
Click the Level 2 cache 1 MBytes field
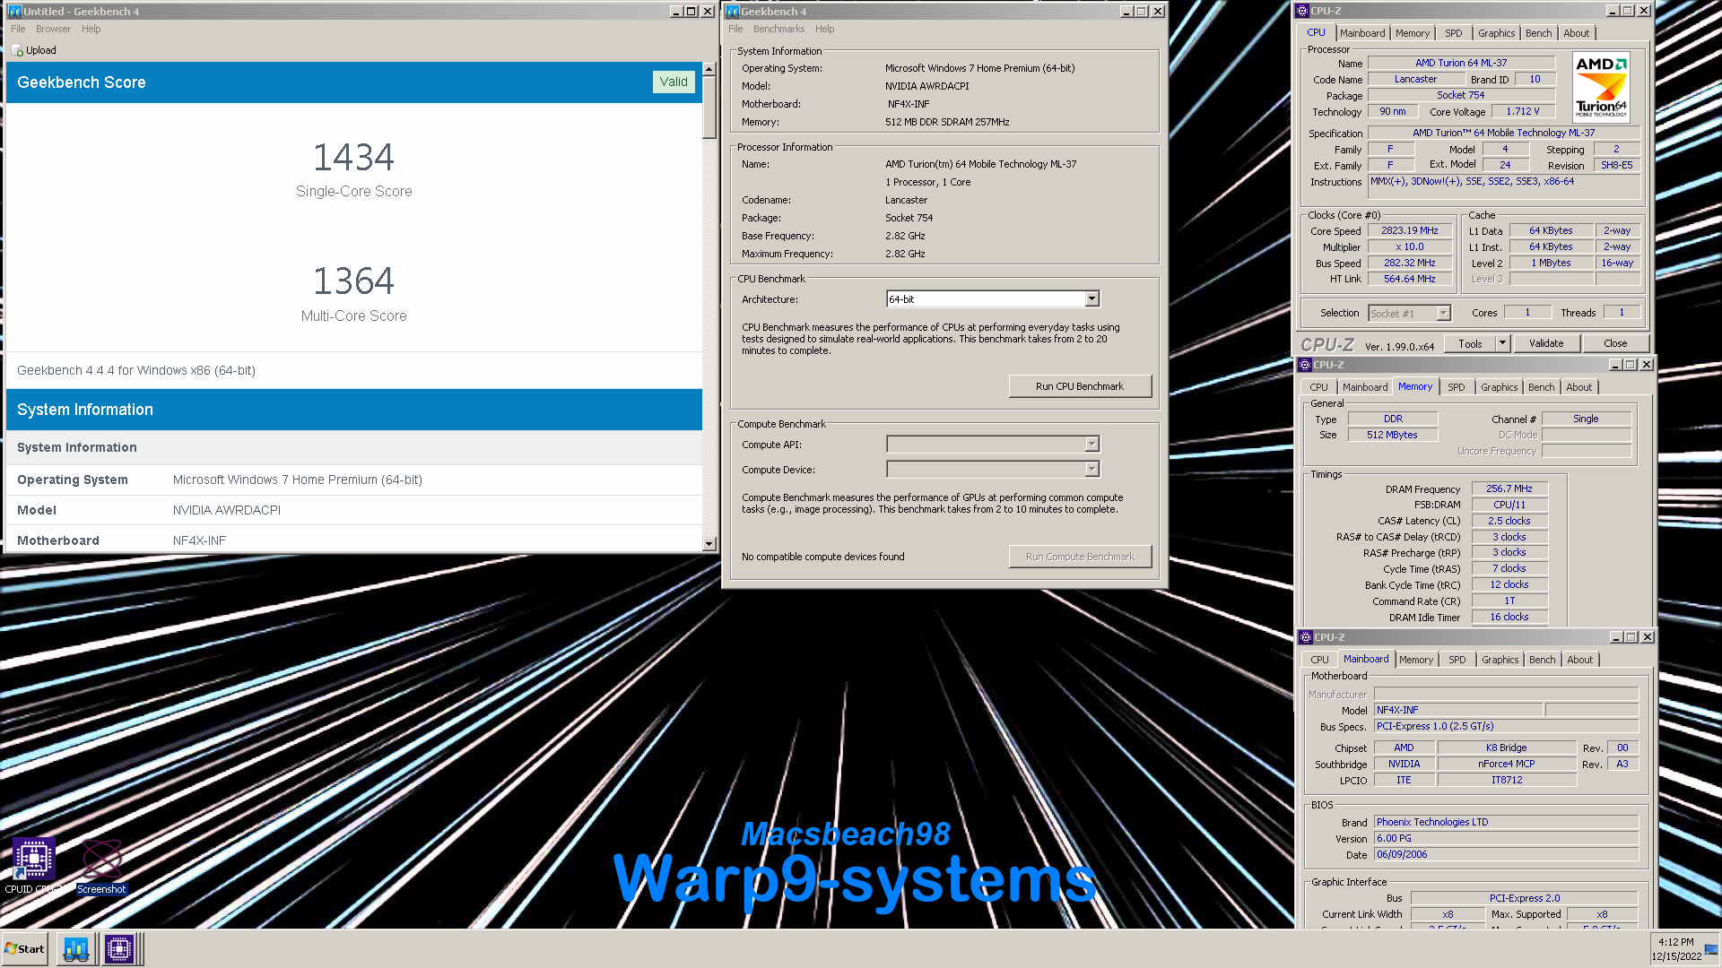[1551, 263]
